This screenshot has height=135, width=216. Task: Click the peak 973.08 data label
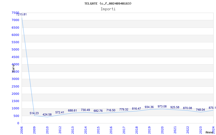pyautogui.click(x=162, y=107)
